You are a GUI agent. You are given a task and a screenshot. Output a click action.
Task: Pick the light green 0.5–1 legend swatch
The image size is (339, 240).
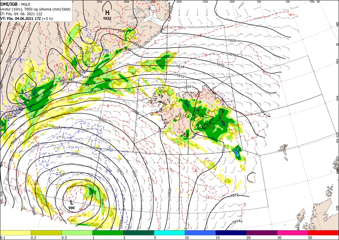tap(77, 233)
